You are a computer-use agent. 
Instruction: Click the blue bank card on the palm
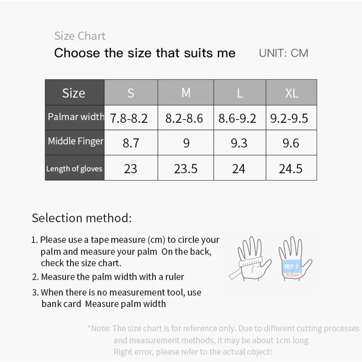[x=291, y=267]
